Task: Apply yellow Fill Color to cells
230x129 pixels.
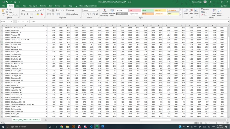Action: coord(38,14)
